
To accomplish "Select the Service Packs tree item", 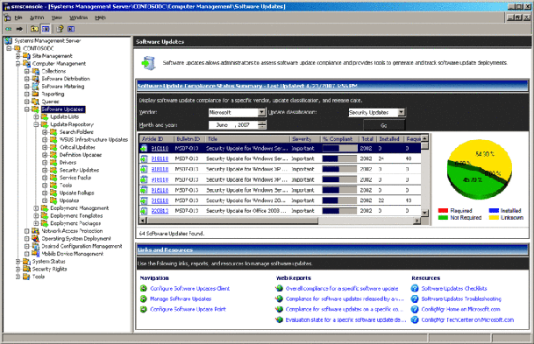I will [x=75, y=178].
